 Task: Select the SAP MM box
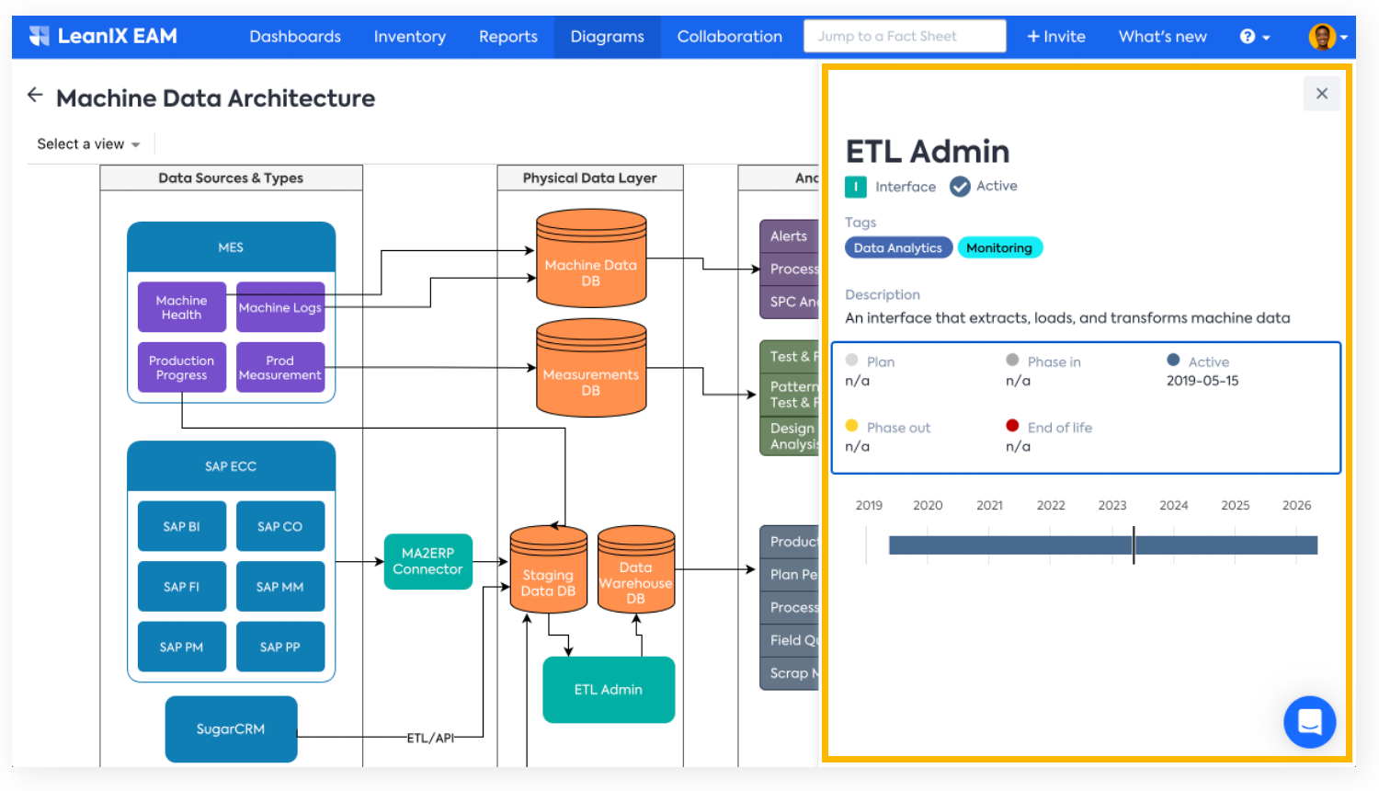[x=280, y=587]
